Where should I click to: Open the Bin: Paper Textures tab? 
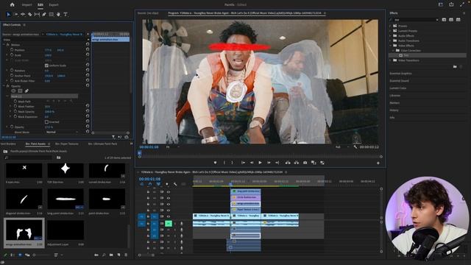(x=67, y=144)
